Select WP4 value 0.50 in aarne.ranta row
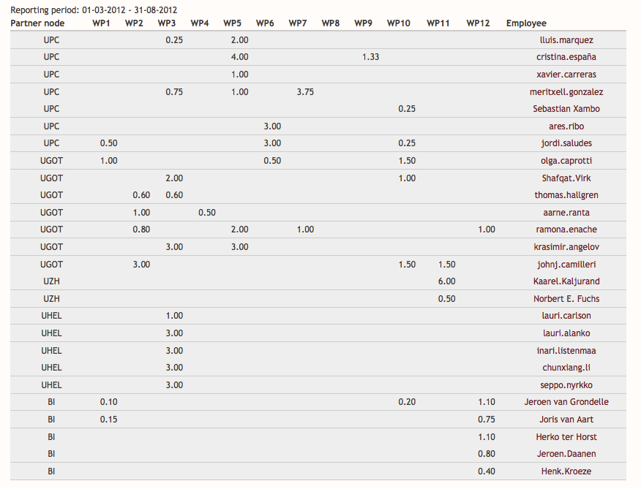This screenshot has width=641, height=489. point(207,213)
